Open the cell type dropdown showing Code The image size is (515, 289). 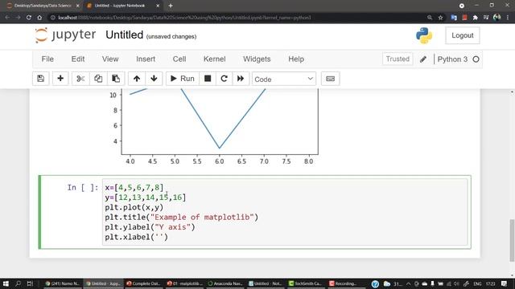click(x=284, y=79)
